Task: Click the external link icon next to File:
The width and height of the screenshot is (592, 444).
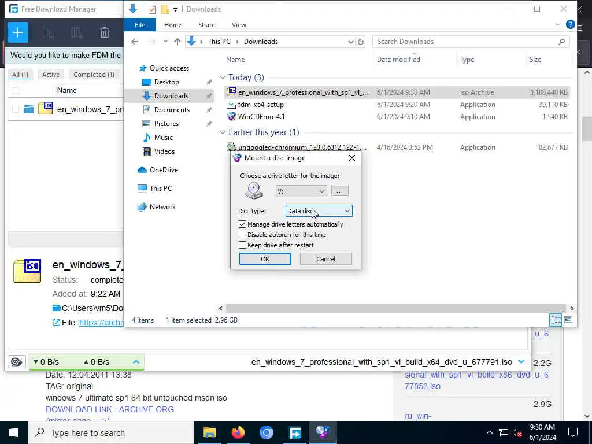Action: [x=56, y=323]
